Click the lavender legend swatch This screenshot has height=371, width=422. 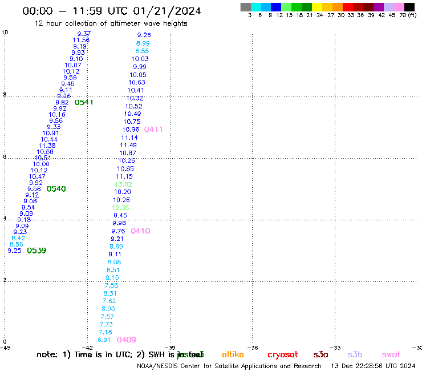tap(388, 7)
